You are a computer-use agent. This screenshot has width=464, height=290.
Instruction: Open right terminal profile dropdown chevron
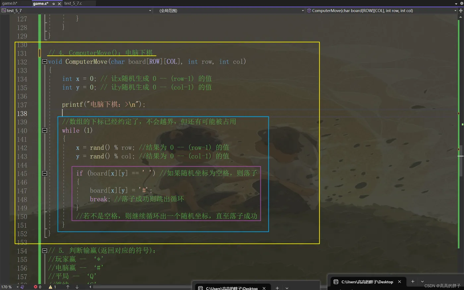pos(422,281)
